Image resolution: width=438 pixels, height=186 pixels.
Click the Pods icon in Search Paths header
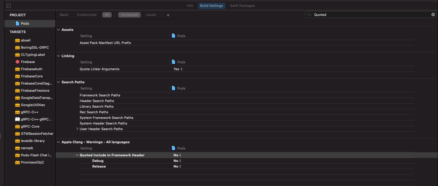174,88
